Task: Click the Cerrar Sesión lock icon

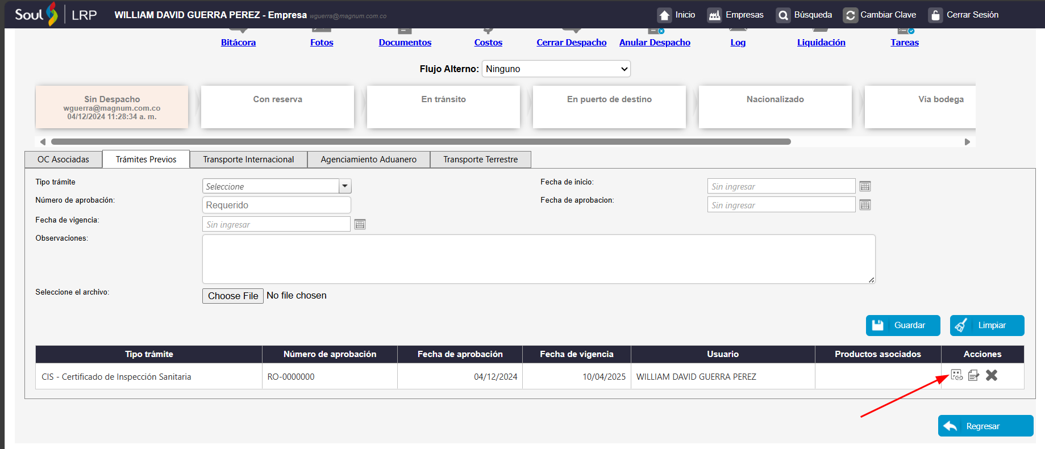Action: 935,15
